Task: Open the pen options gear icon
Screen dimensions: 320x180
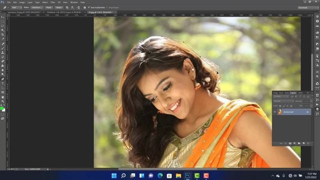Action: tap(84, 7)
